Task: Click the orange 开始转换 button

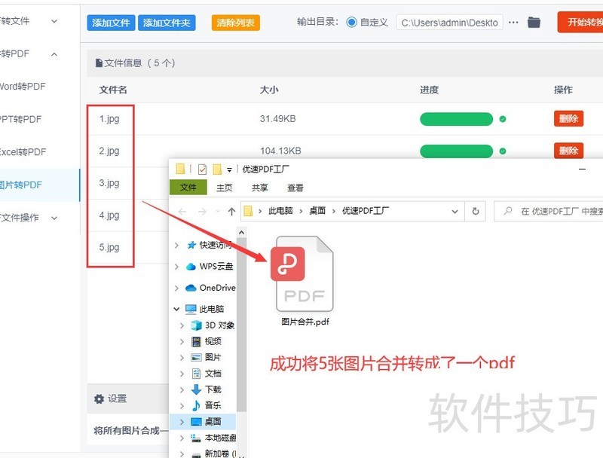Action: [x=583, y=22]
